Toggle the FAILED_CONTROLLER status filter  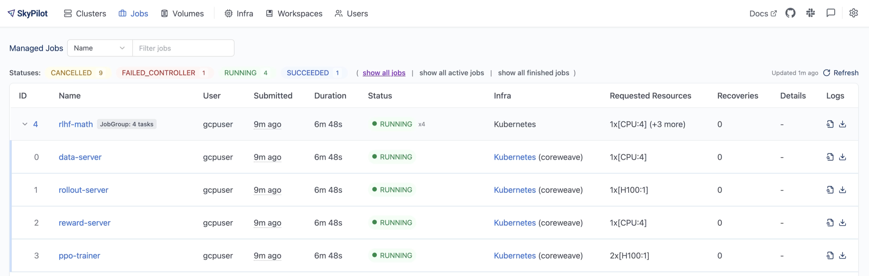click(x=164, y=73)
